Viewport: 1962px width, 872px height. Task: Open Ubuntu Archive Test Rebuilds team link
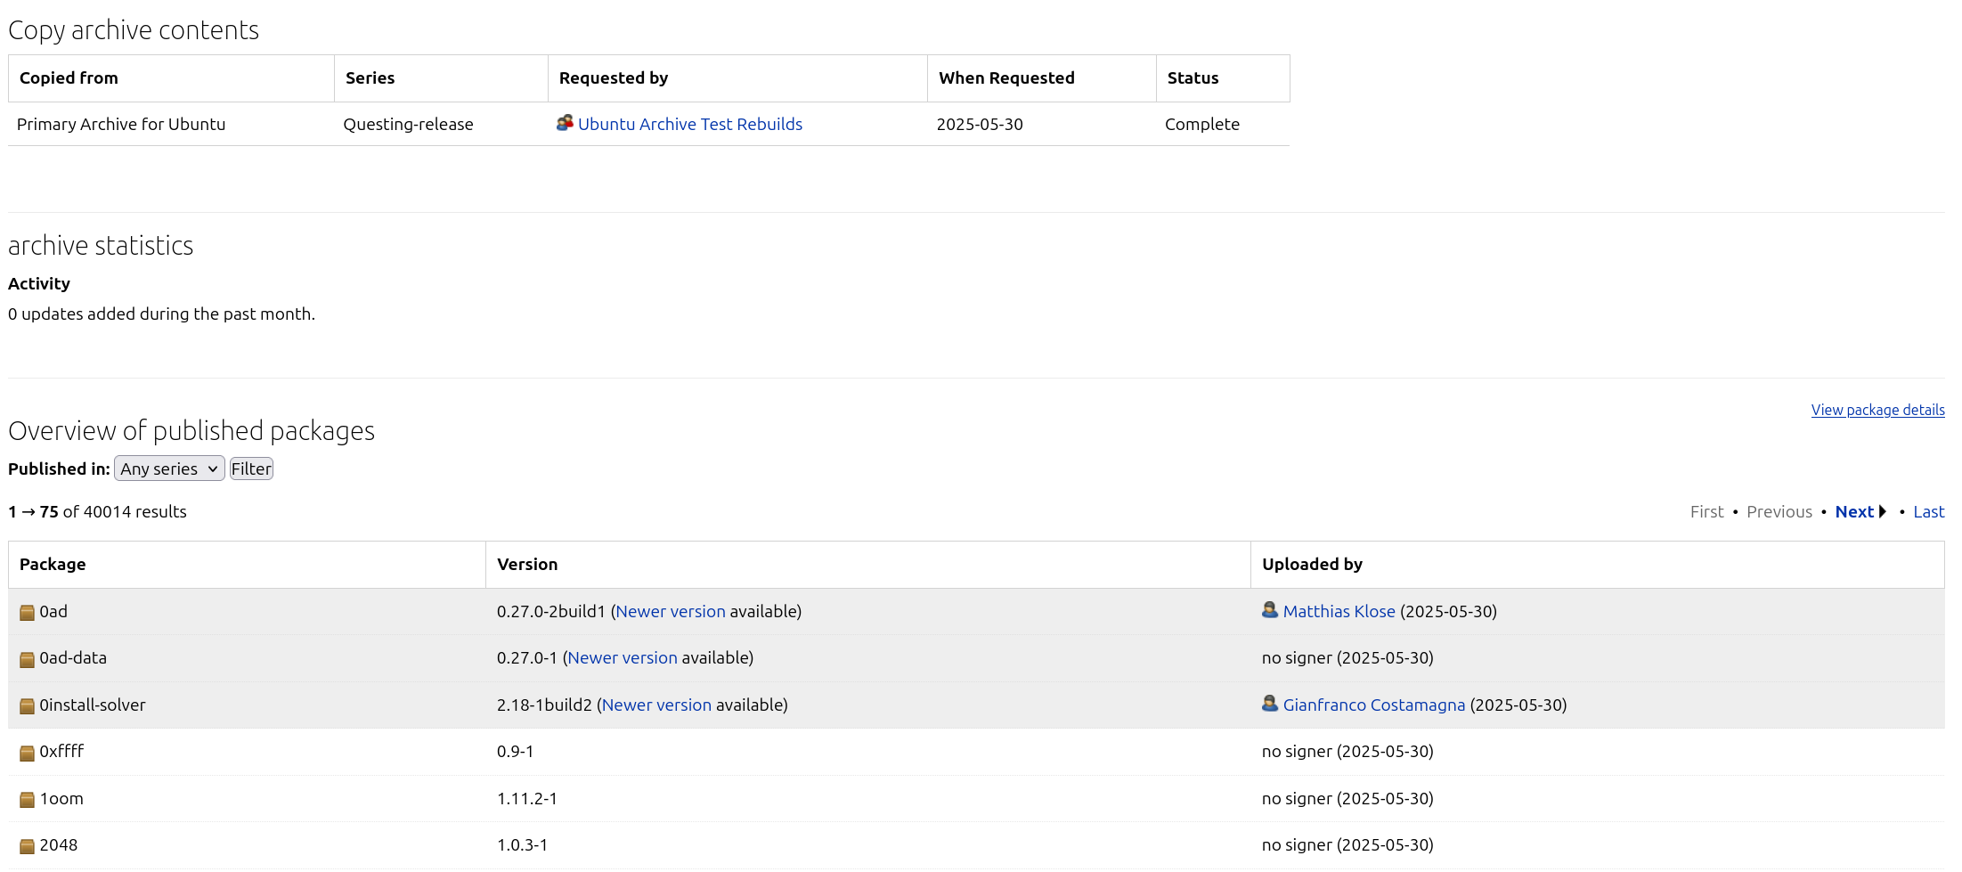[x=689, y=125]
